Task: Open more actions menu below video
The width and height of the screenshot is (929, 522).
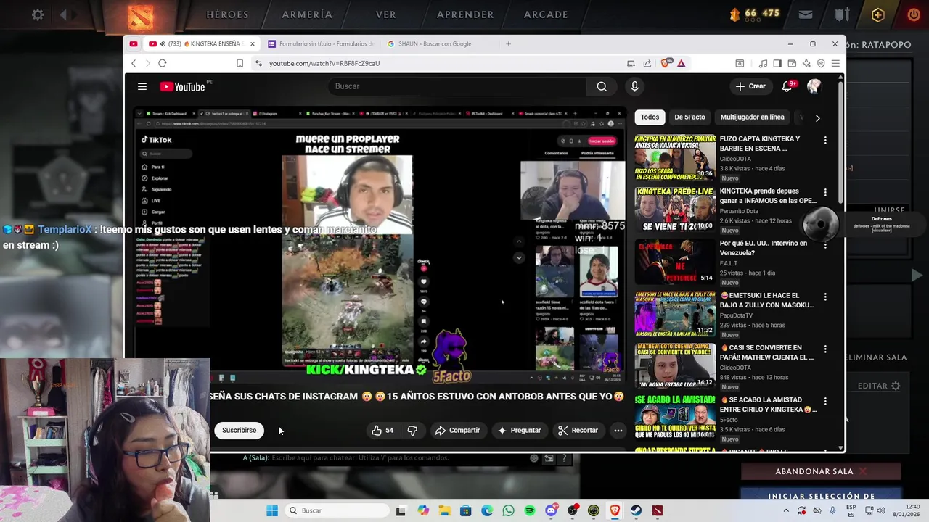Action: 618,431
